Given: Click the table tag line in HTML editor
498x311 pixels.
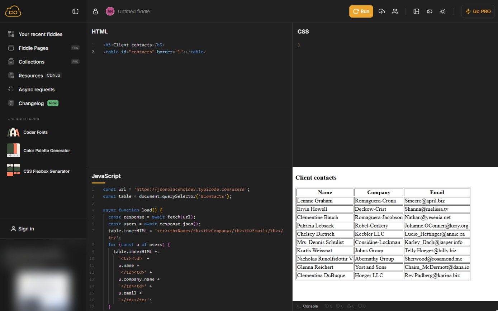Looking at the screenshot, I should click(155, 52).
